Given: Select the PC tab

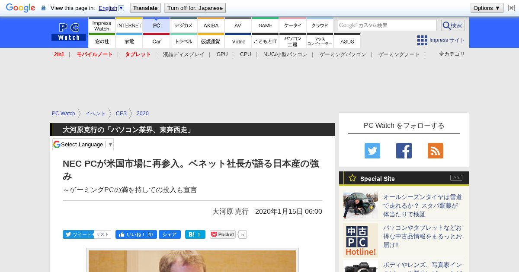Looking at the screenshot, I should tap(157, 25).
